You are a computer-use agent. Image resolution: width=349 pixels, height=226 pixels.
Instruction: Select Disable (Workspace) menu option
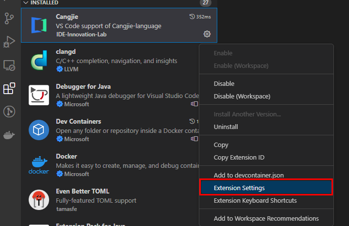pyautogui.click(x=242, y=96)
